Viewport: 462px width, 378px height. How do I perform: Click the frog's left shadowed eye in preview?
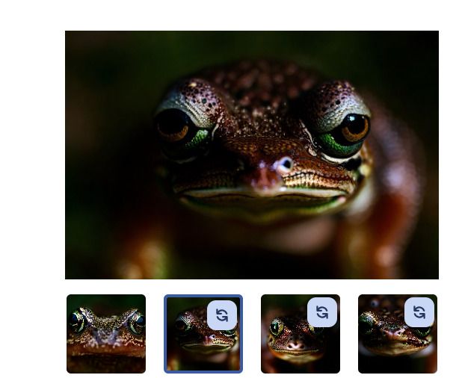point(173,126)
